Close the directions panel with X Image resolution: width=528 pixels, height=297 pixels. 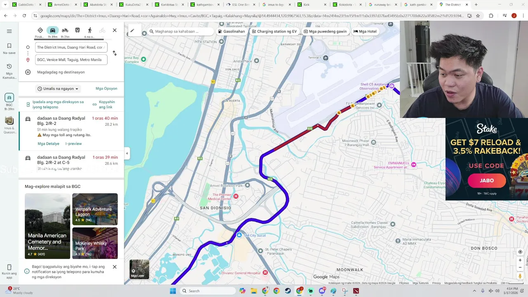(x=115, y=31)
